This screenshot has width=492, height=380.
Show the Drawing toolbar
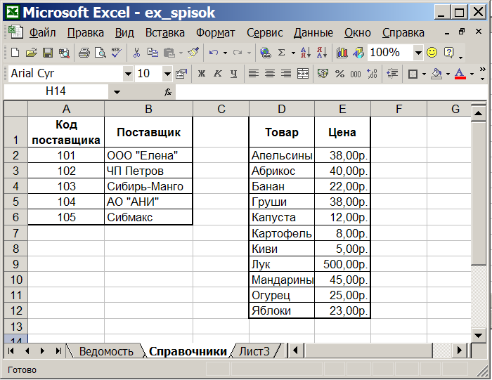point(358,53)
